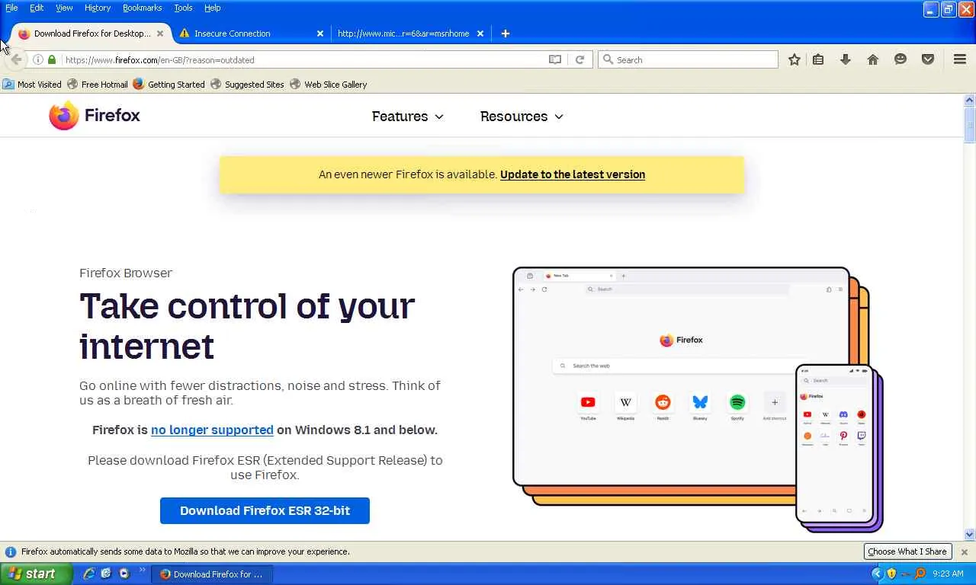Expand the Resources dropdown menu
The image size is (976, 585).
[522, 117]
